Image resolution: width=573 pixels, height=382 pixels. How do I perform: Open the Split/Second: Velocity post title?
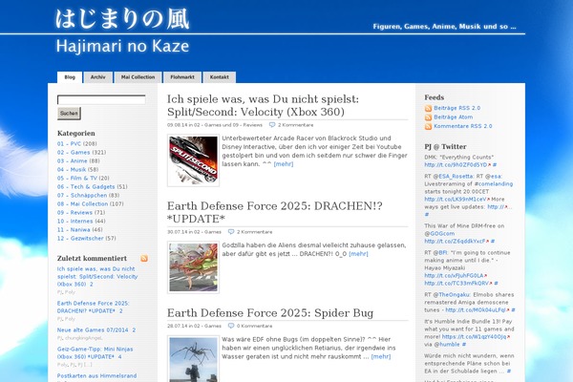coord(263,106)
